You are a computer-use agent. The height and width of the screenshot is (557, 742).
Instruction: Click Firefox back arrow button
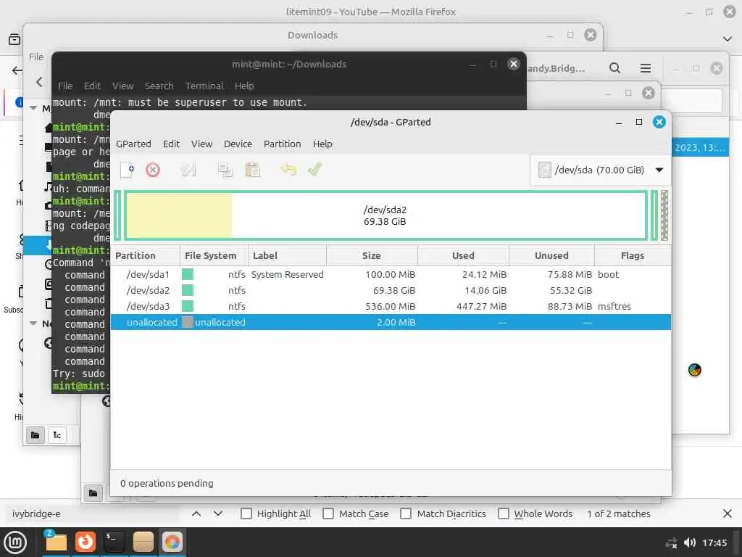click(x=17, y=70)
